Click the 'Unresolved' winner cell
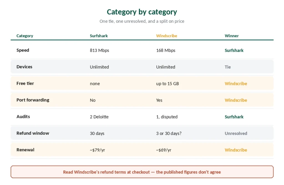Viewport: 284px width, 185px height. click(236, 134)
